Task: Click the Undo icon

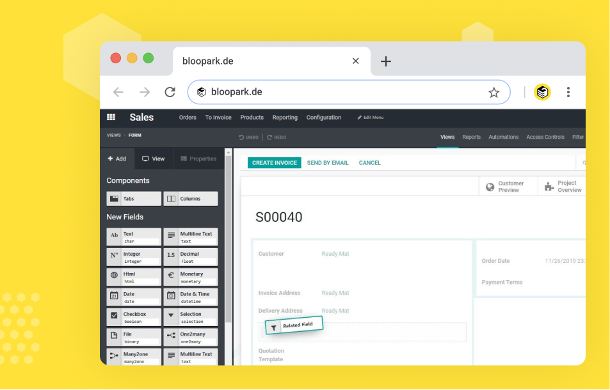Action: click(248, 137)
